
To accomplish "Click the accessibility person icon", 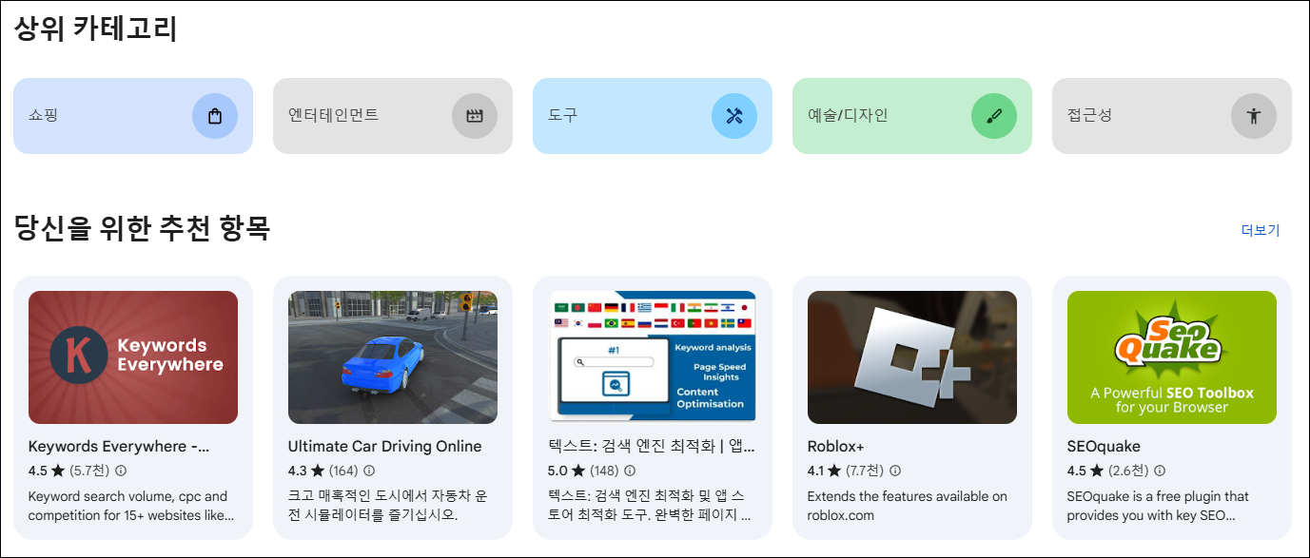I will 1254,116.
